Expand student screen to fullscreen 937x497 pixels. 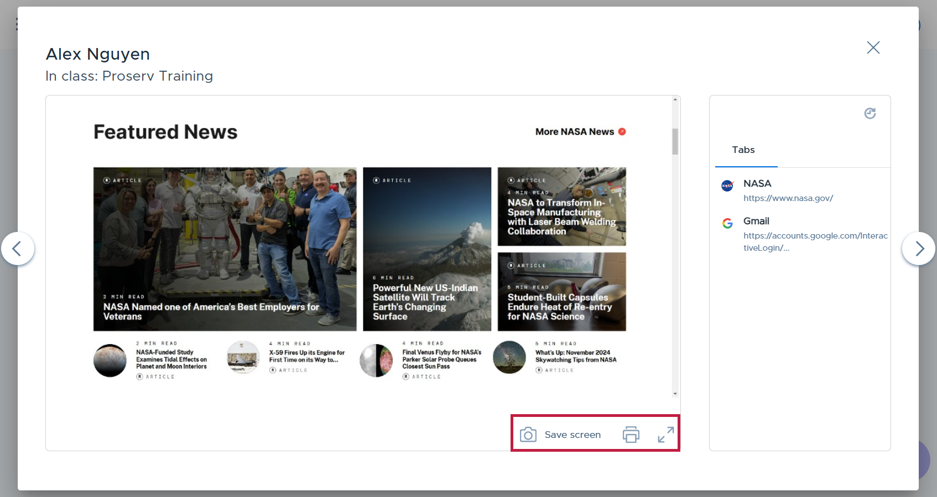click(665, 435)
